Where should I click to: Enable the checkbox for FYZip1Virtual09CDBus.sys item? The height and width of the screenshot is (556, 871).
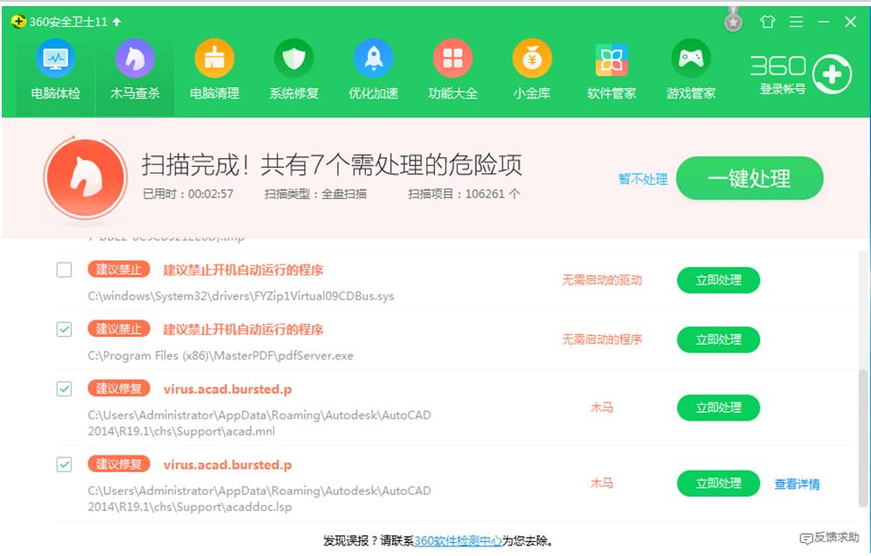[63, 270]
